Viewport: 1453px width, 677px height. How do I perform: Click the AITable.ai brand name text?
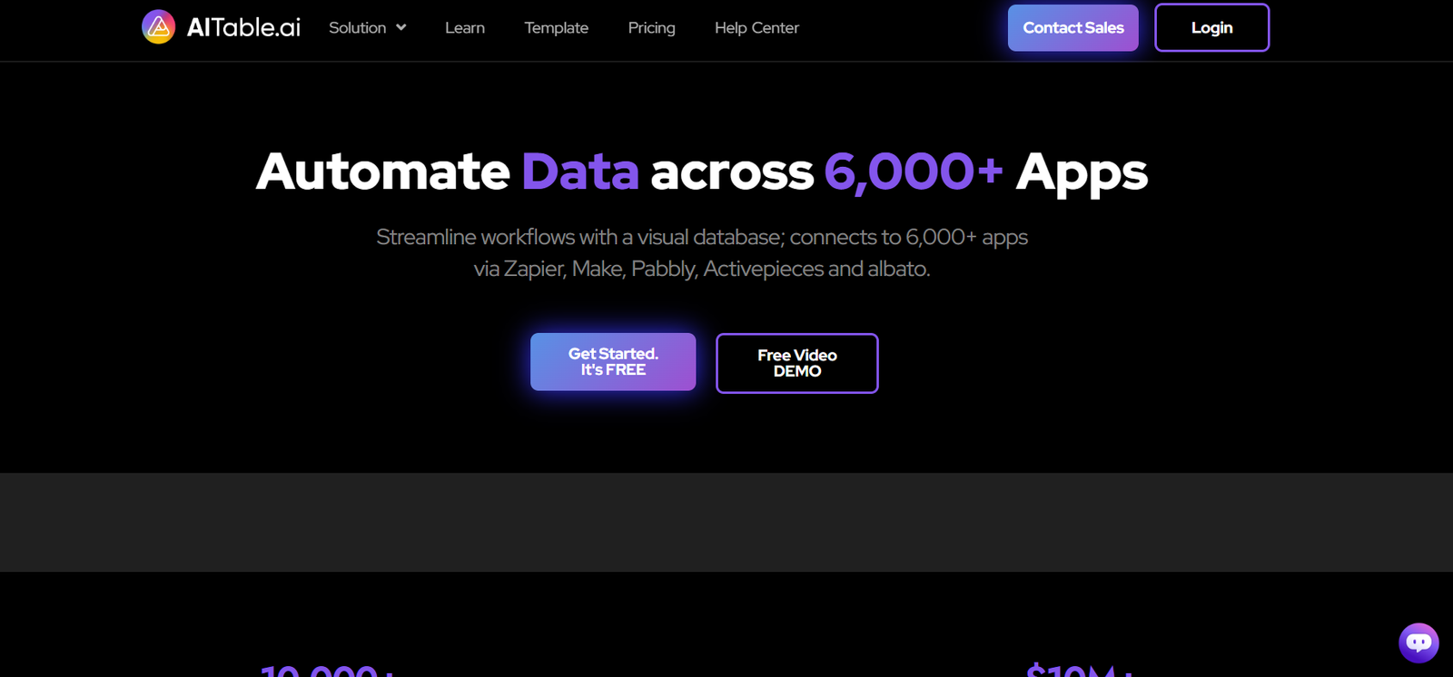click(x=243, y=28)
